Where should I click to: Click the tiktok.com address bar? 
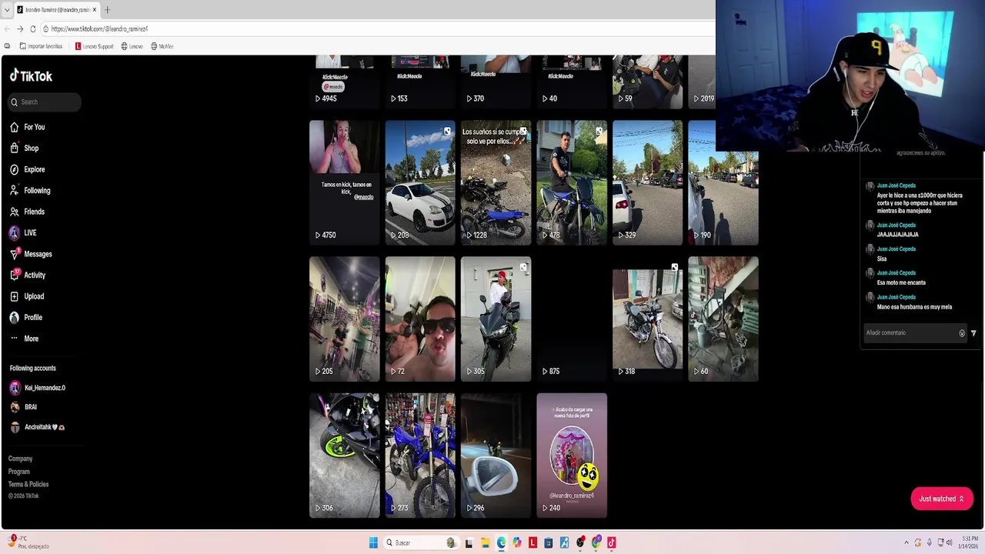[x=377, y=28]
